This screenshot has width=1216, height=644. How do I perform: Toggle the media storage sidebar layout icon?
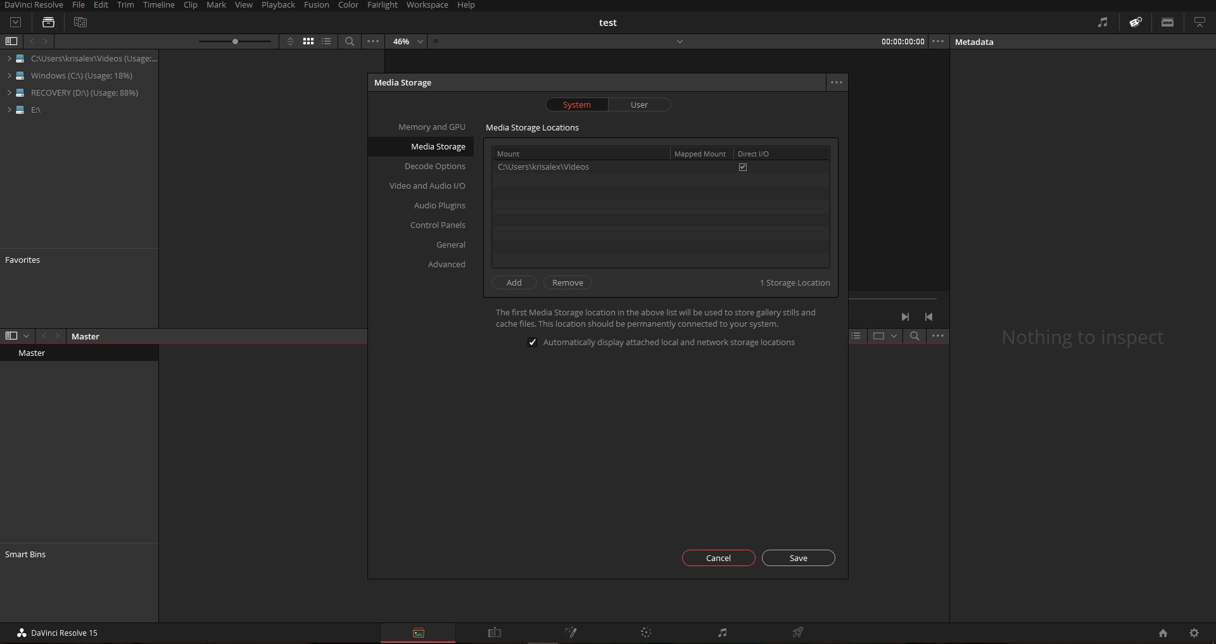click(11, 41)
